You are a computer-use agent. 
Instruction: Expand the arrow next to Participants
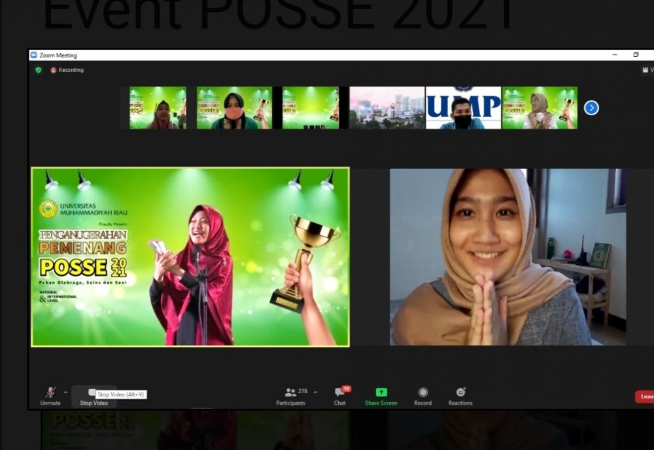315,392
